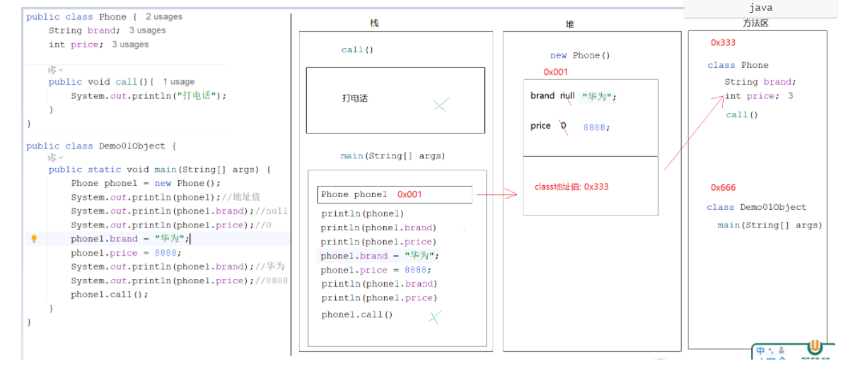Click the red 0x001 address above brand in the heap

click(x=555, y=72)
